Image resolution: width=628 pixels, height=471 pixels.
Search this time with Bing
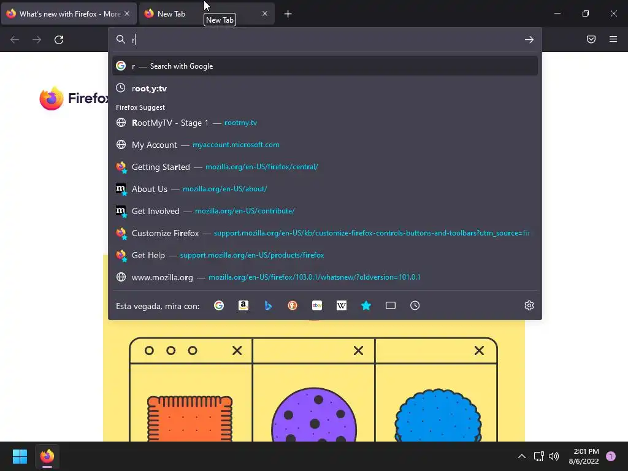[x=268, y=305]
